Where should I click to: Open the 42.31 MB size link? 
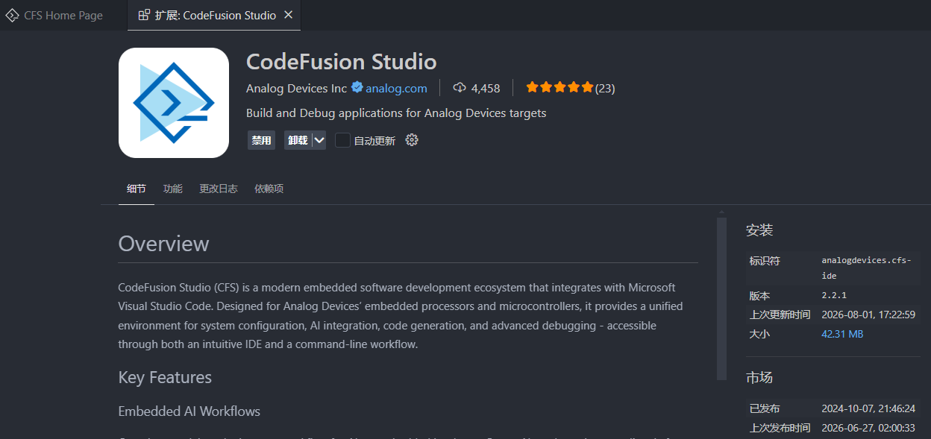842,334
